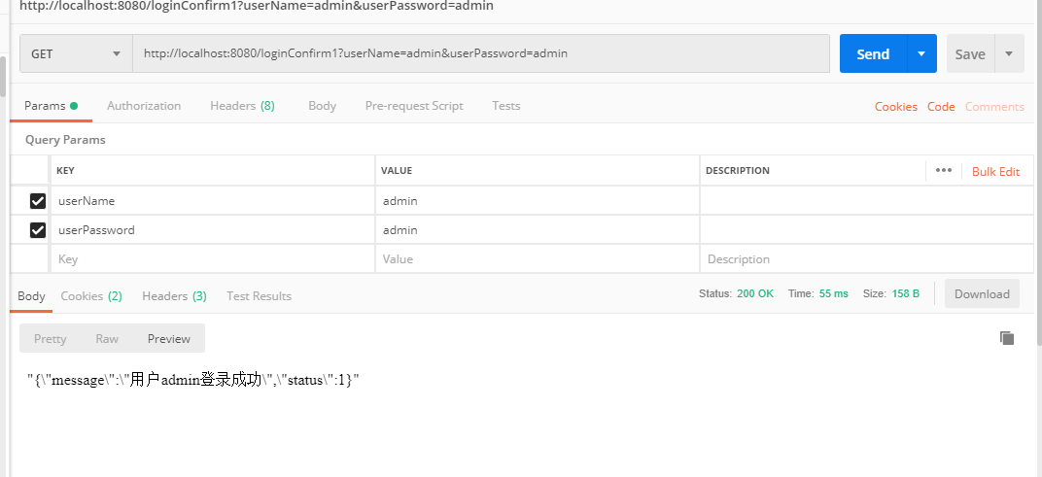The height and width of the screenshot is (477, 1042).
Task: Open the Cookies link
Action: pos(895,107)
